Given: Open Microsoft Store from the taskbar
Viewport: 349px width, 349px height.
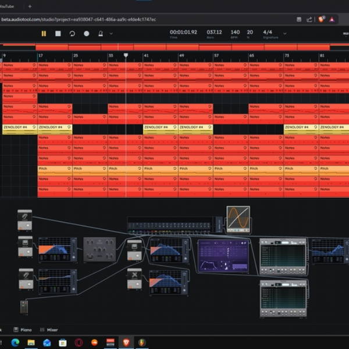Looking at the screenshot, I should tap(63, 343).
